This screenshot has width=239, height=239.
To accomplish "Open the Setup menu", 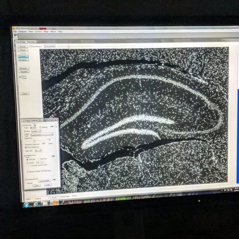I will (x=46, y=31).
